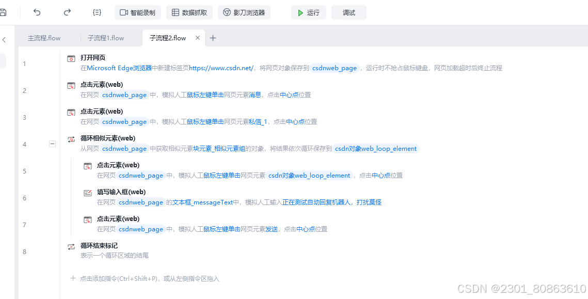The image size is (588, 299).
Task: Add a new flow tab with plus
Action: pyautogui.click(x=213, y=38)
